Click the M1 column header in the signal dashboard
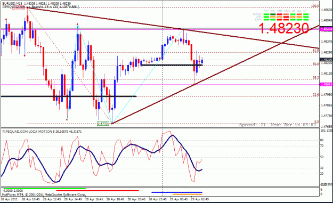The width and height of the screenshot is (333, 203). tap(266, 11)
